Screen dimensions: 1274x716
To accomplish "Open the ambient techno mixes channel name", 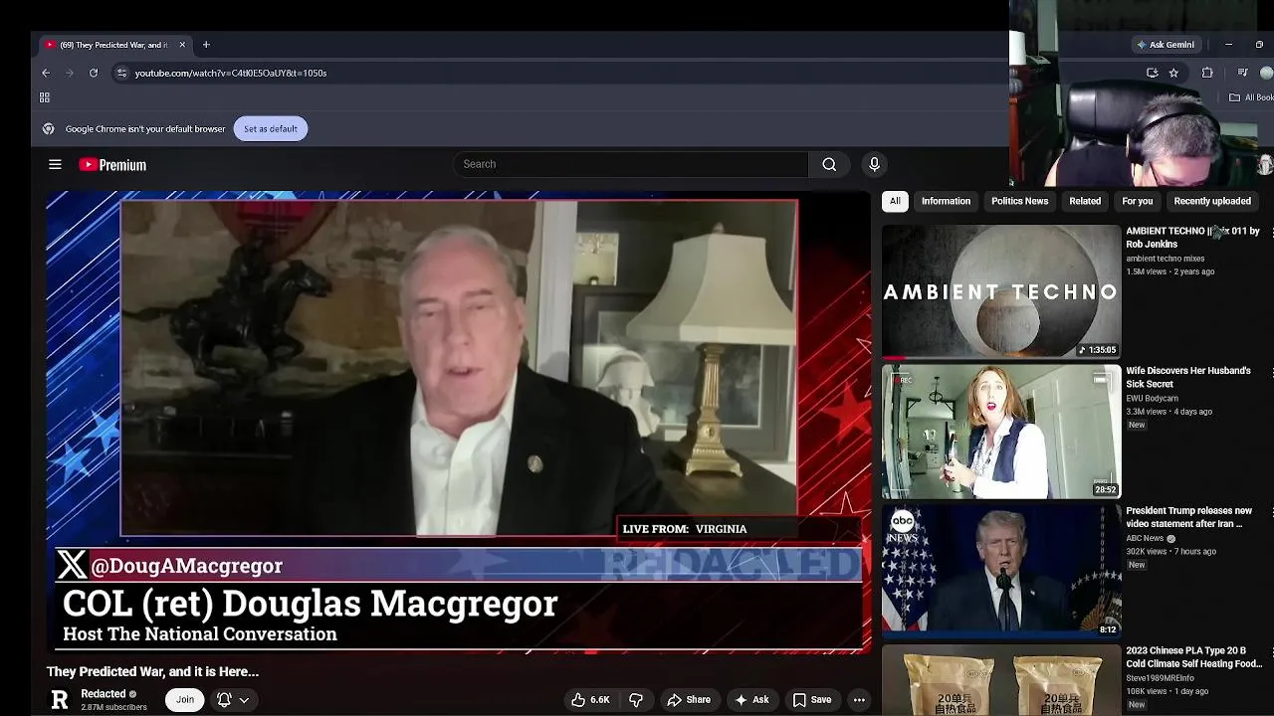I will [x=1165, y=259].
